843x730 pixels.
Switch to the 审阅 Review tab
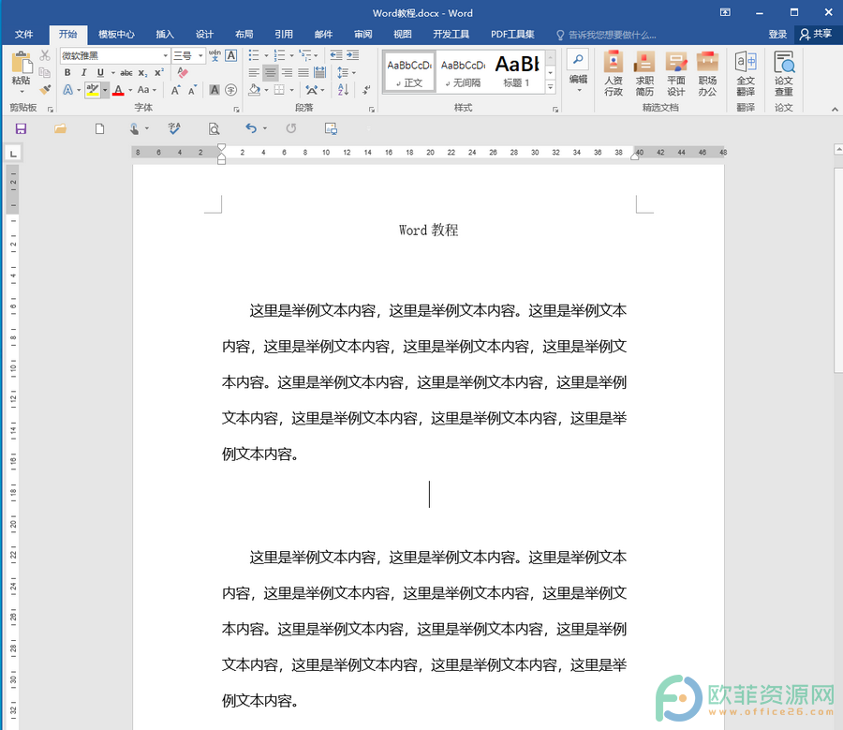362,35
